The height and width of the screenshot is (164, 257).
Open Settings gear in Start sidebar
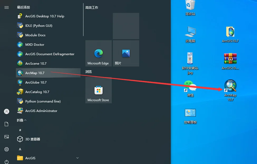[7, 149]
